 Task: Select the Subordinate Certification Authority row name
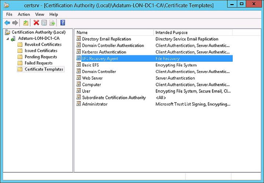coord(114,98)
